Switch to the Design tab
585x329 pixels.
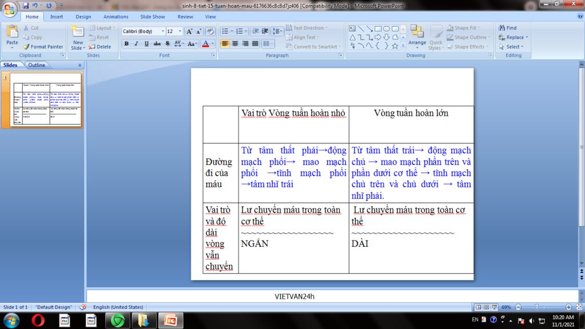83,17
